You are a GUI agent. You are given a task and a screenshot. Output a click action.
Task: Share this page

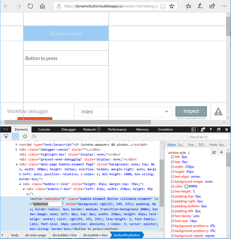coord(212,6)
